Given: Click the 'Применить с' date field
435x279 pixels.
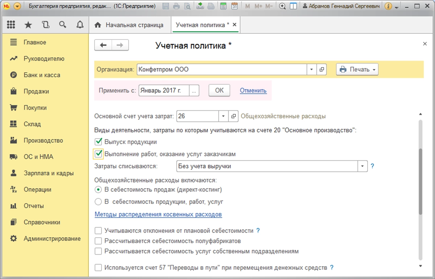Looking at the screenshot, I should tap(164, 90).
